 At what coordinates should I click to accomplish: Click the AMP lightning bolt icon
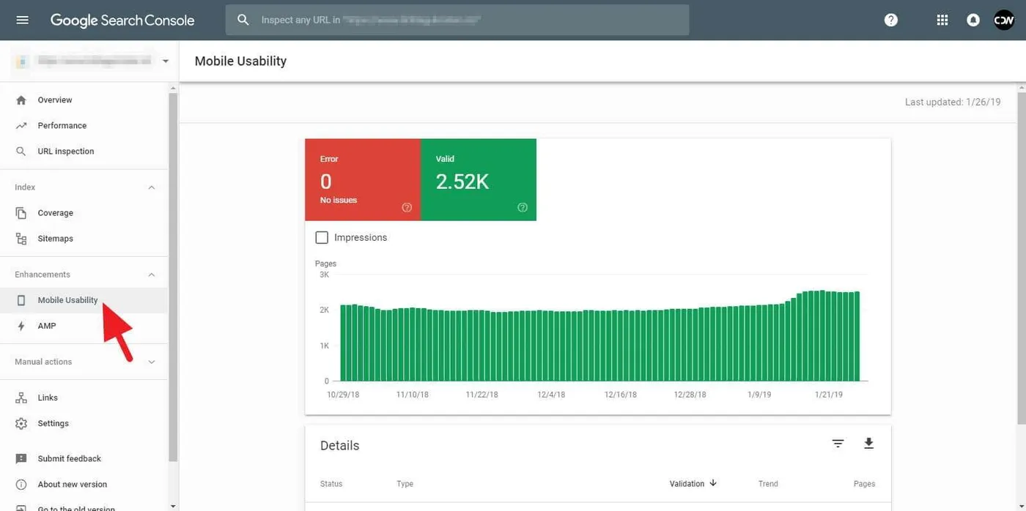pos(21,326)
